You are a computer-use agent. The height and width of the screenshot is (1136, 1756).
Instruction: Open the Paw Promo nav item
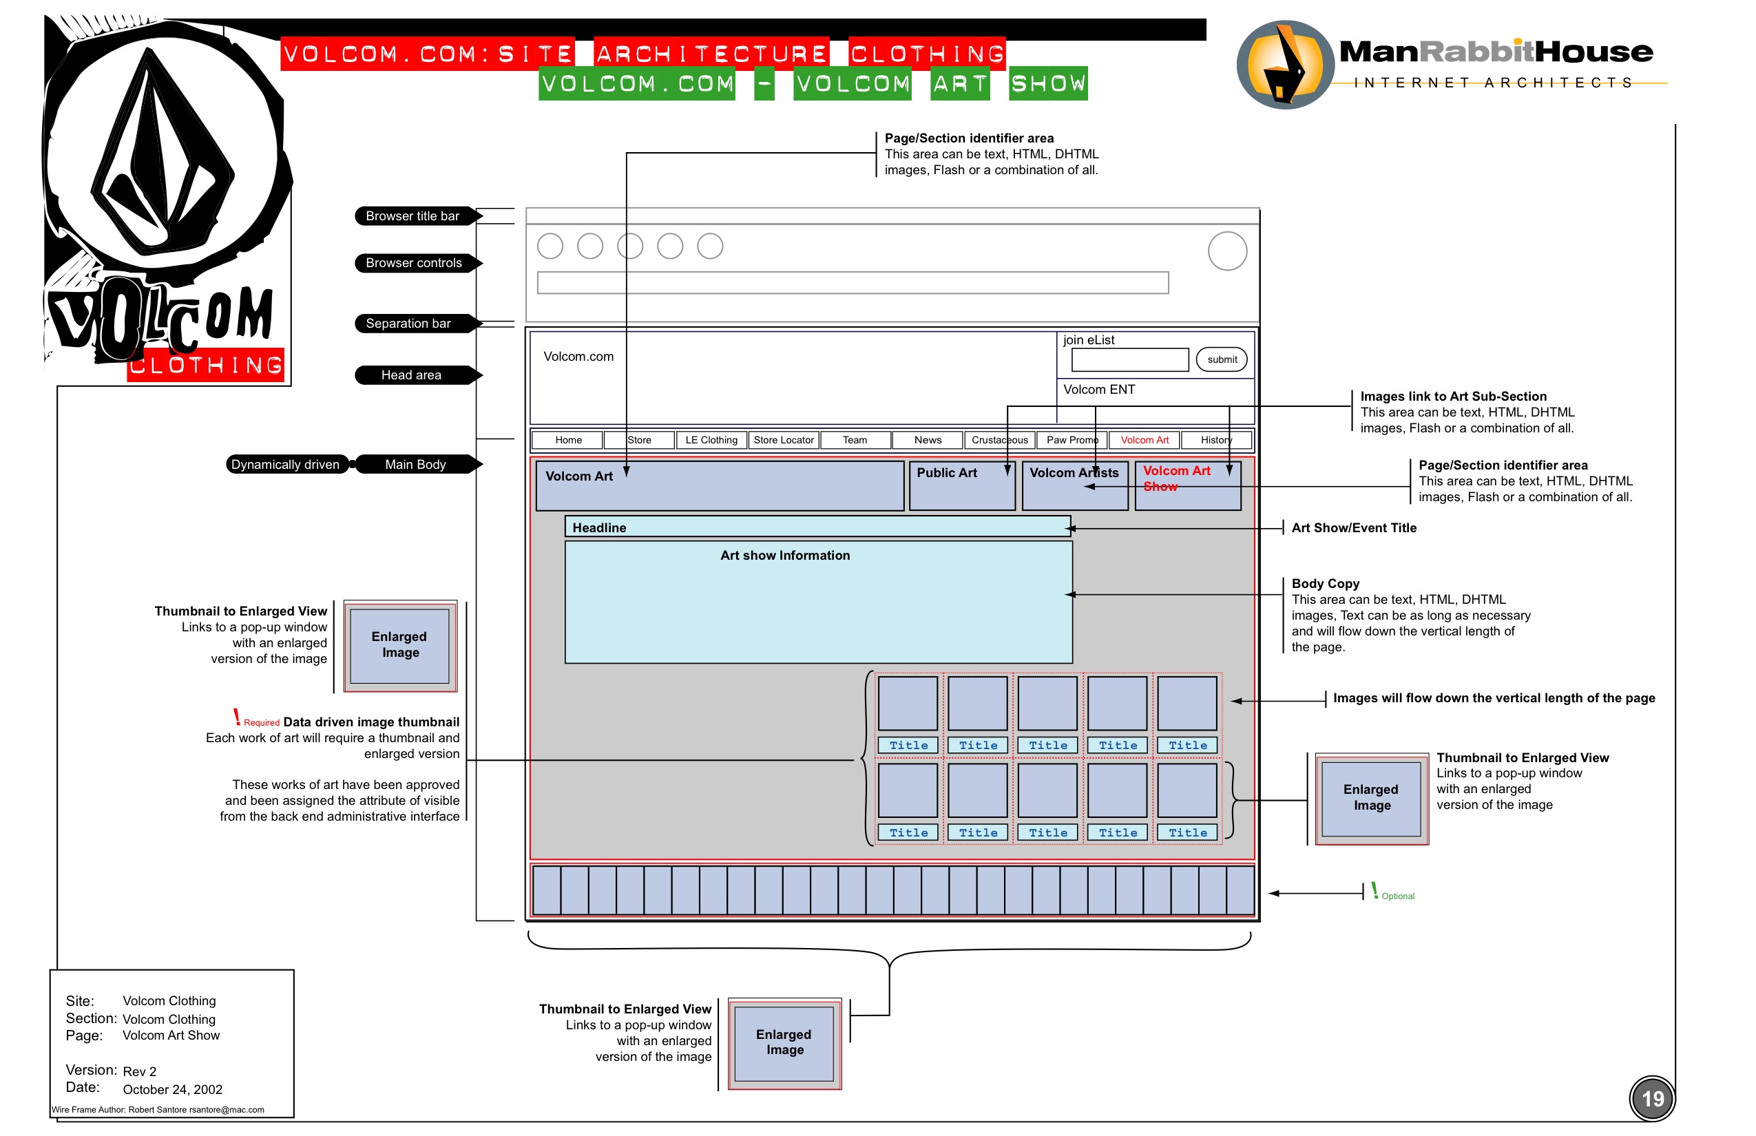point(1072,441)
